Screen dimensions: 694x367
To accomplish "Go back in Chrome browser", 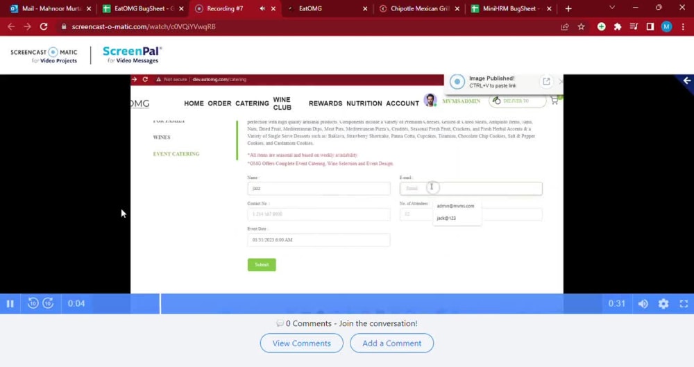I will coord(11,26).
